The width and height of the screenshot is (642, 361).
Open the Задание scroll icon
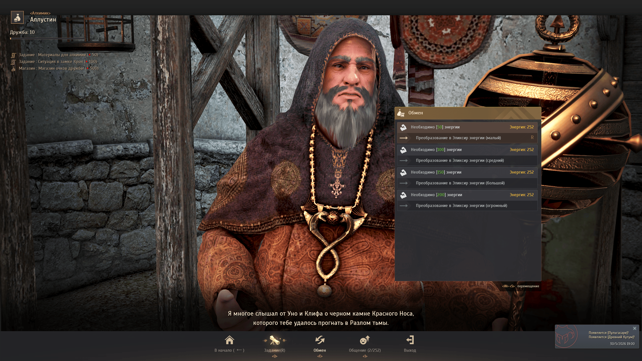275,340
